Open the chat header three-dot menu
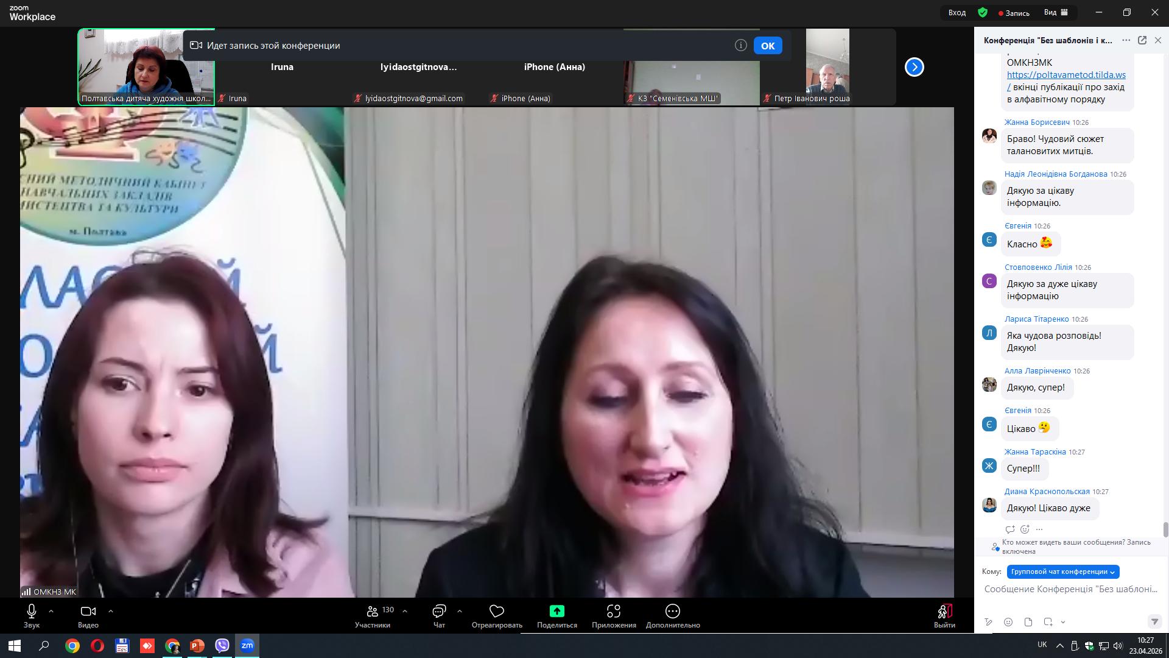Screen dimensions: 1169x658 1126,40
